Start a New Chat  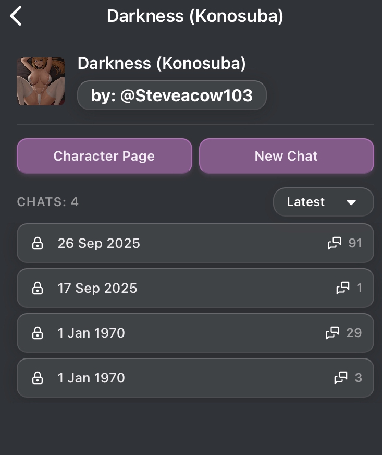pyautogui.click(x=286, y=156)
